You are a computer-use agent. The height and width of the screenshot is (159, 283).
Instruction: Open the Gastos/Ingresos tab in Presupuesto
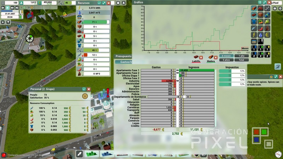(124, 62)
